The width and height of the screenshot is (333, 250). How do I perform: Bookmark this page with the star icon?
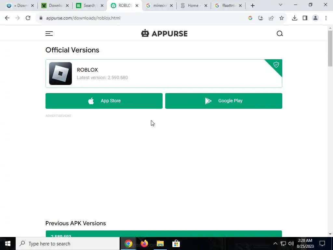pos(282,18)
